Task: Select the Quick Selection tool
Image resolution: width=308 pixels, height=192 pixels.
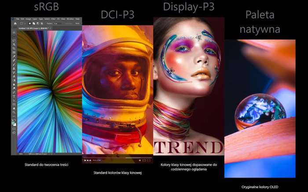Action: (14, 44)
